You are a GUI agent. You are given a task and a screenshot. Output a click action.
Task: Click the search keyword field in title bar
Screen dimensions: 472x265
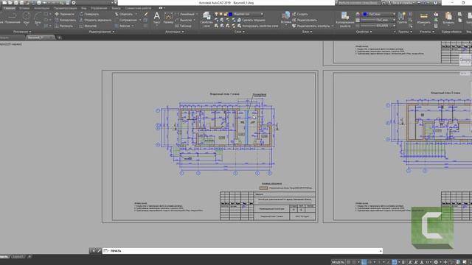pos(358,3)
